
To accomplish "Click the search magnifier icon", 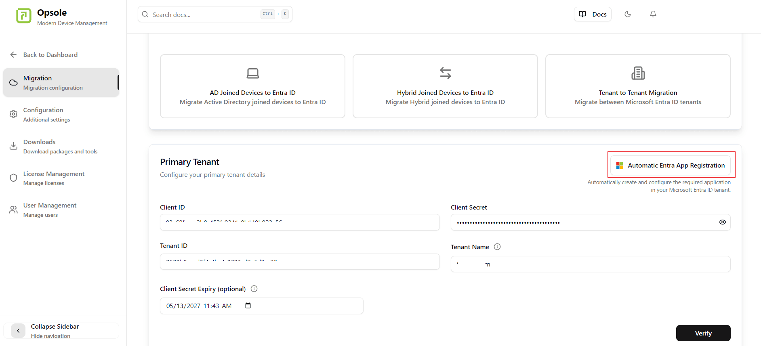I will pyautogui.click(x=145, y=15).
